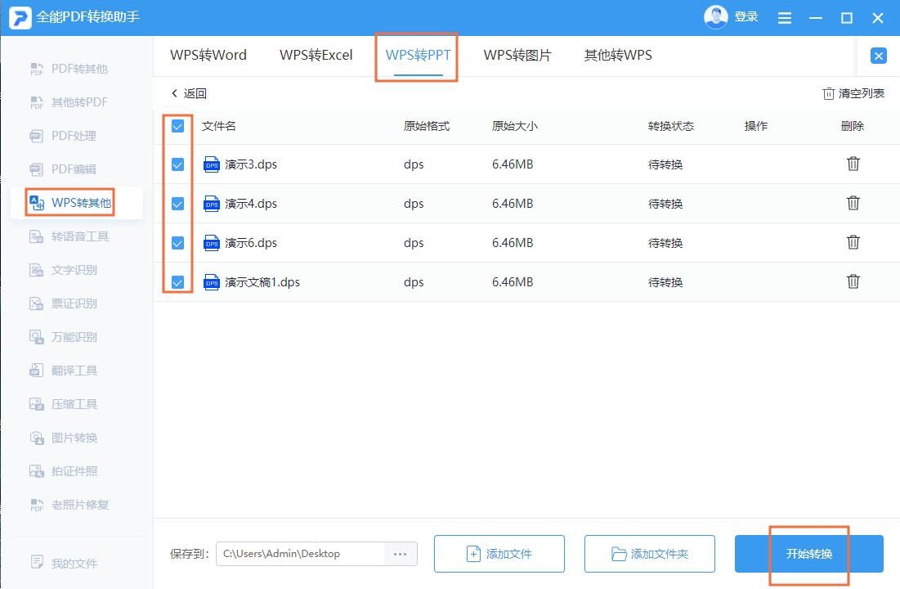Image resolution: width=900 pixels, height=589 pixels.
Task: Close the panel with the blue X icon
Action: click(878, 56)
